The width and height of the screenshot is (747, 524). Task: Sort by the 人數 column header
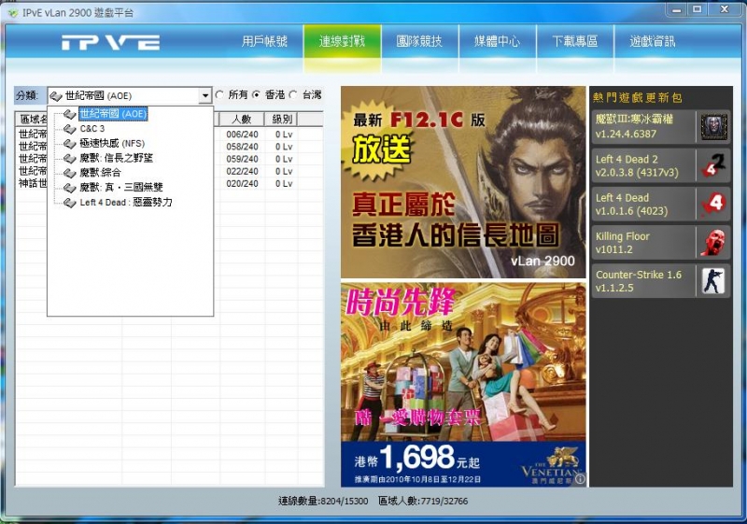[x=242, y=120]
